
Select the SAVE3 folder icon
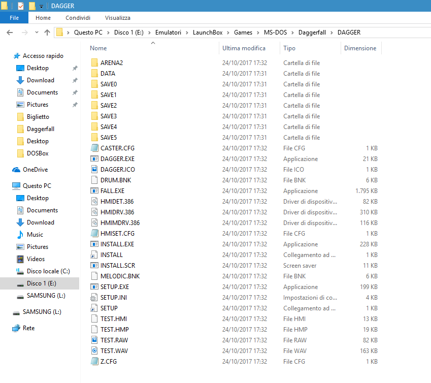[94, 116]
